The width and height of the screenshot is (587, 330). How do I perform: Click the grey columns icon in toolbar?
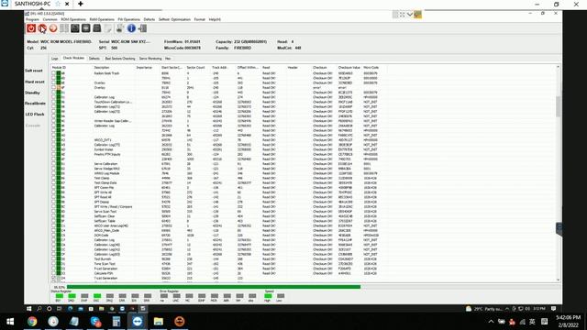tap(64, 28)
